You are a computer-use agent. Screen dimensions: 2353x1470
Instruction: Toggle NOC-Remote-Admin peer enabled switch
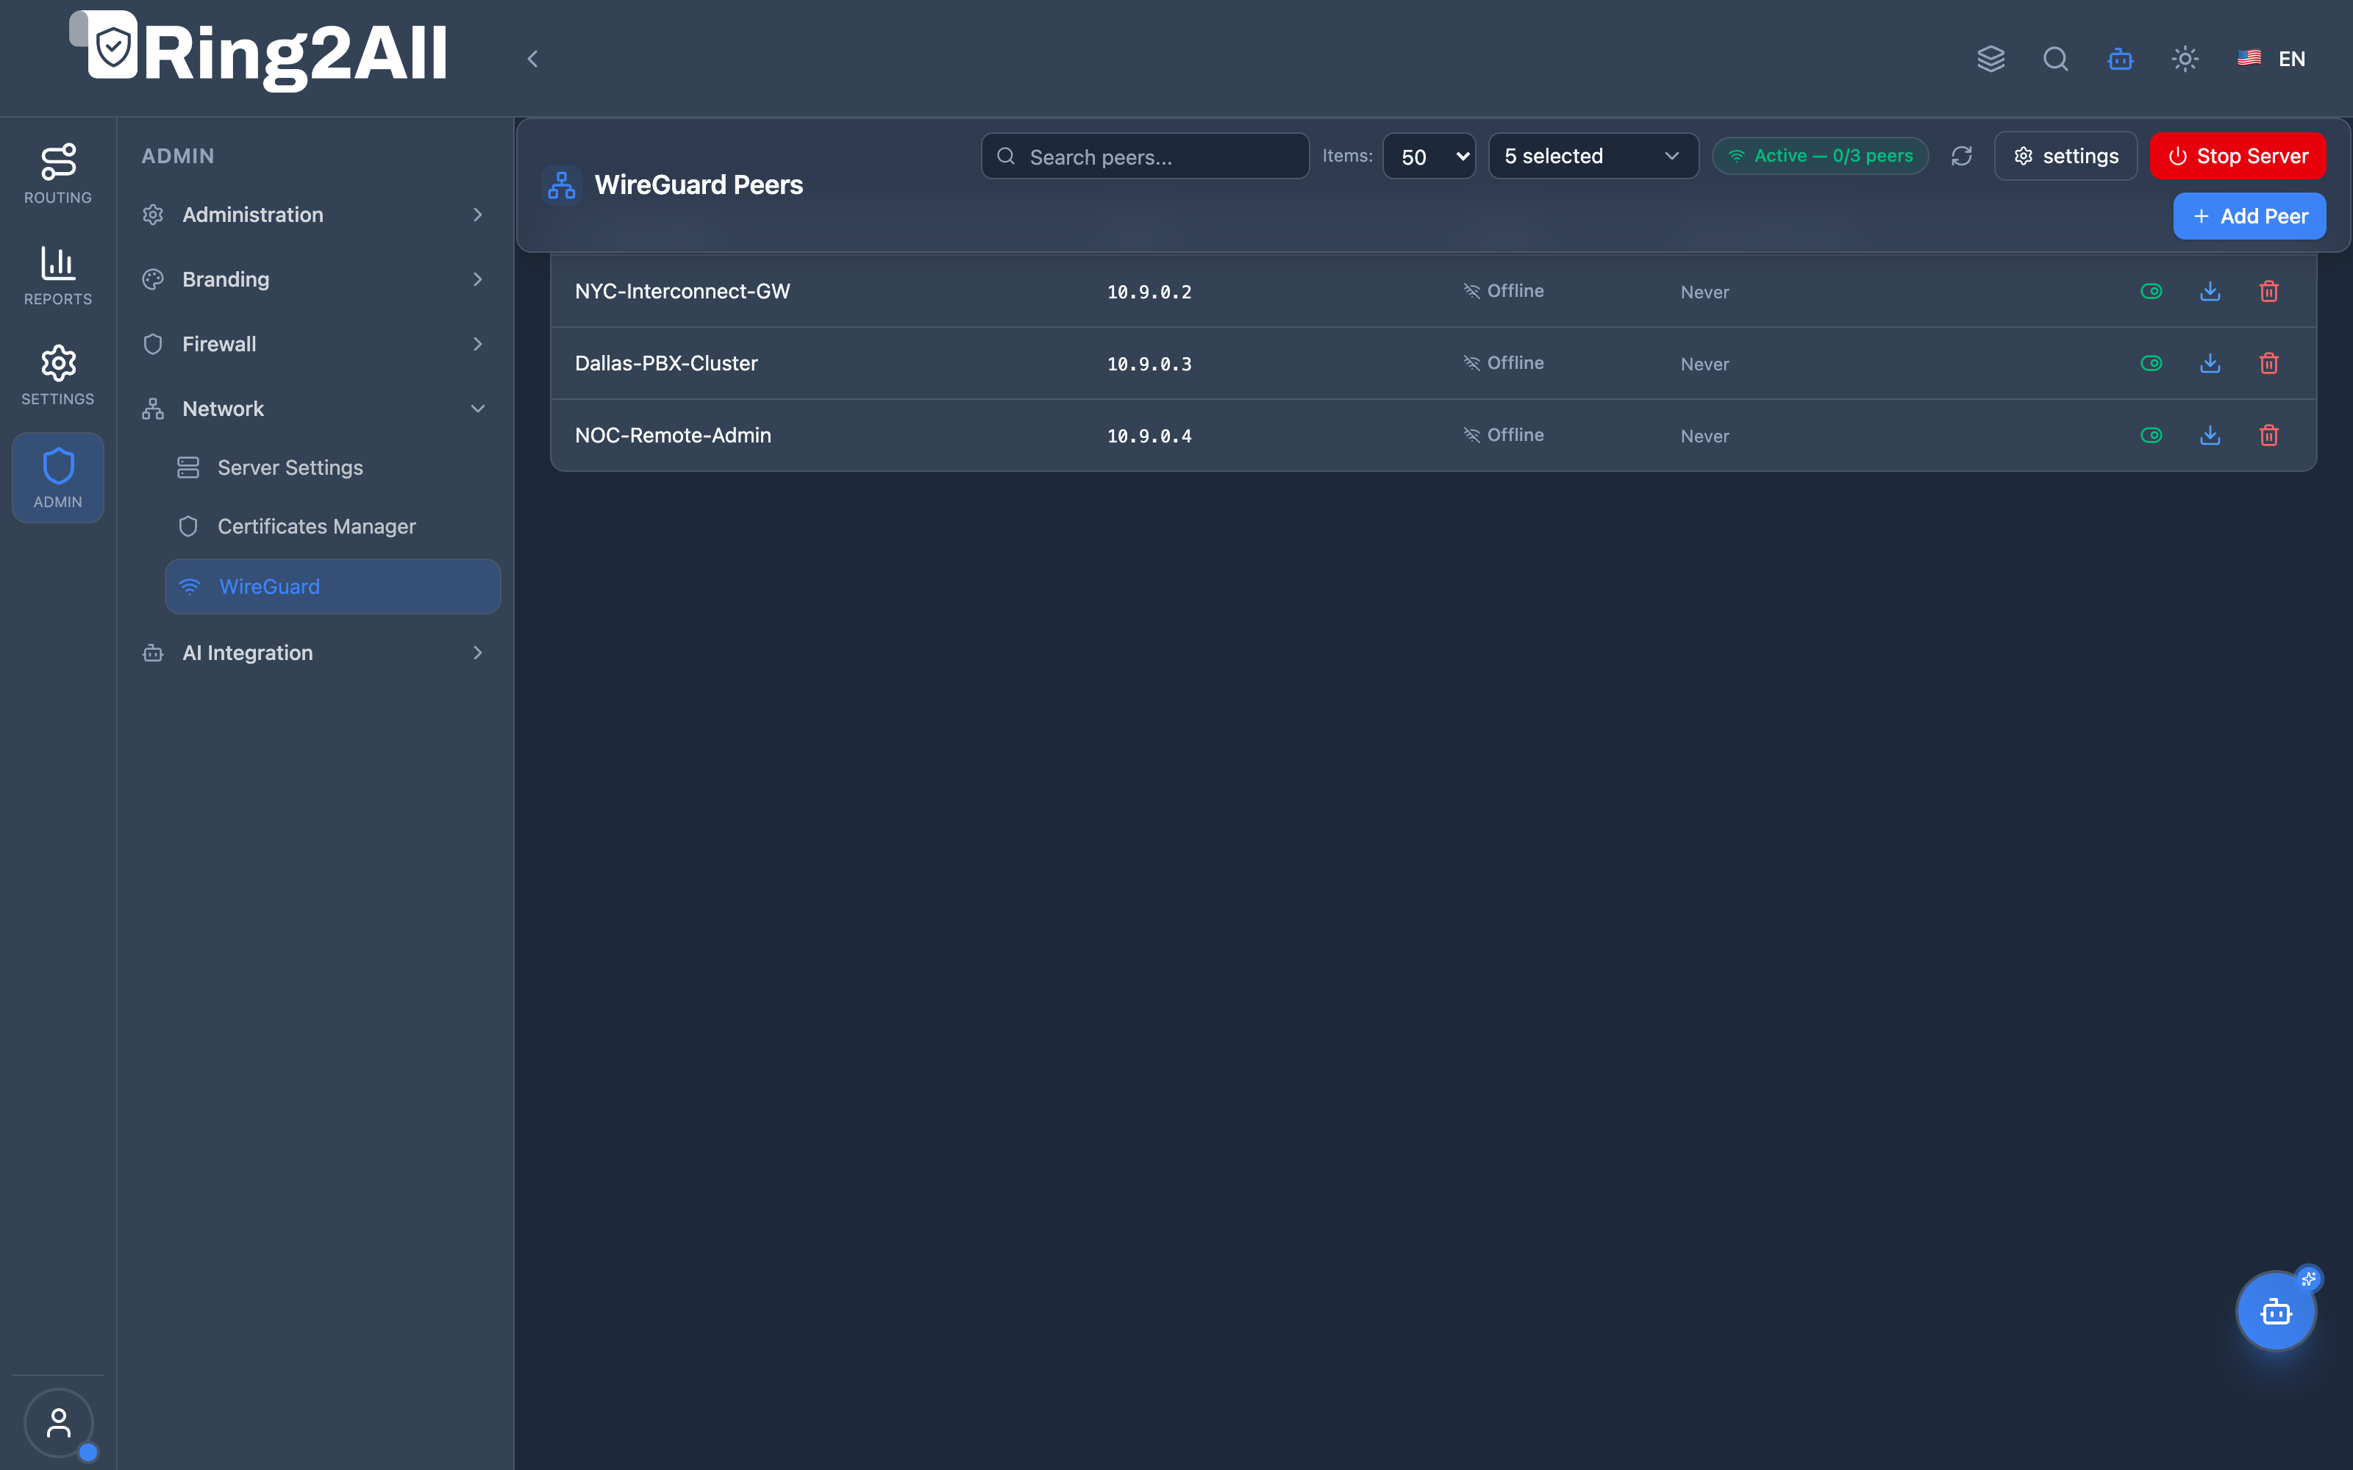point(2151,436)
